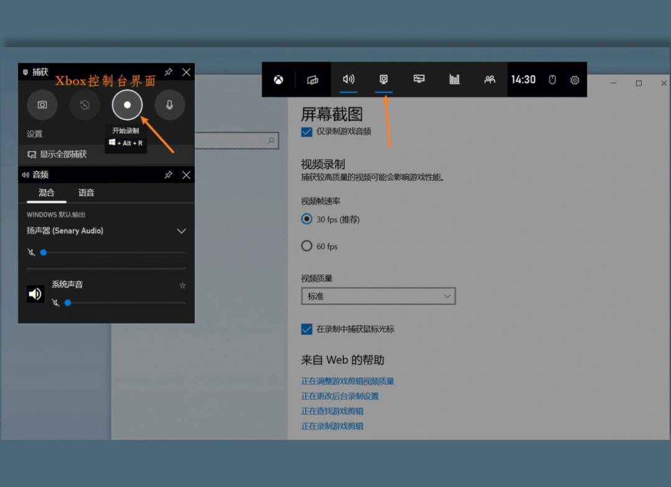The width and height of the screenshot is (671, 487).
Task: Mute 系统声音 system sounds
Action: coord(56,303)
